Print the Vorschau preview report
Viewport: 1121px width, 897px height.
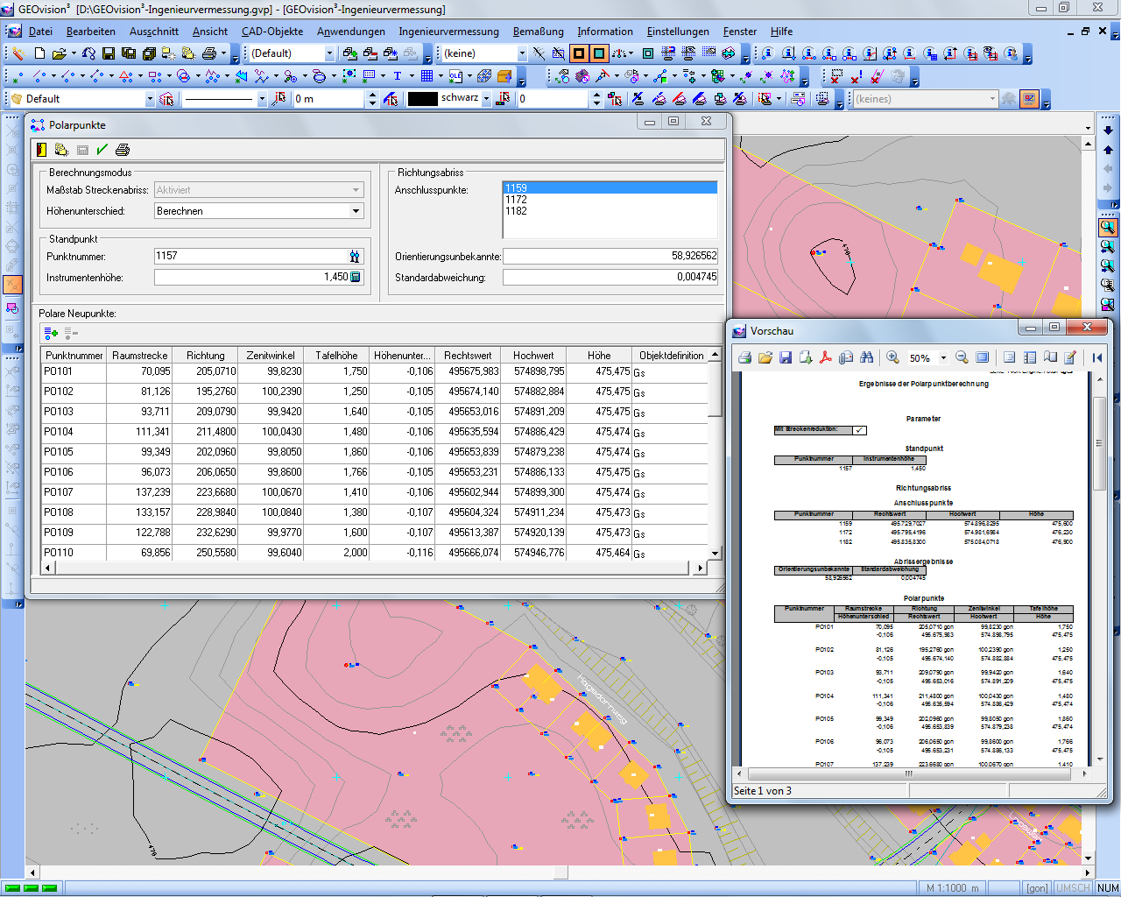tap(744, 357)
